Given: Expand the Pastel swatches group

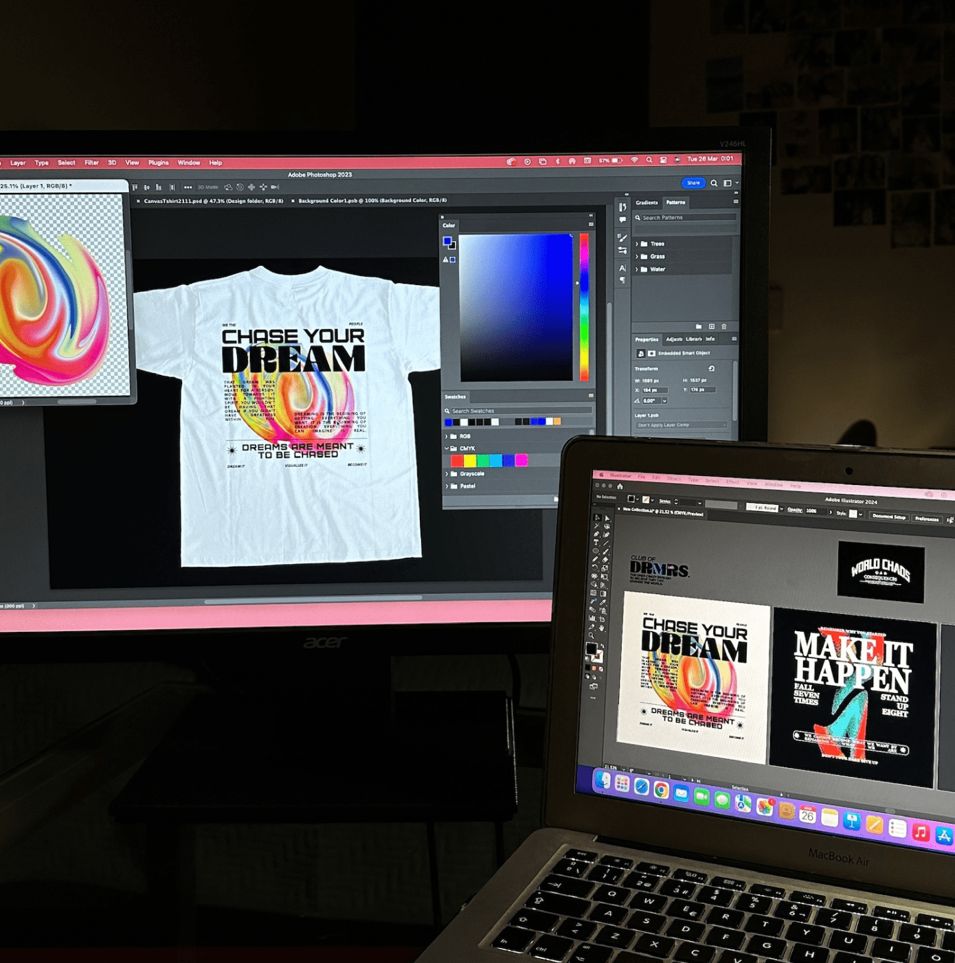Looking at the screenshot, I should tap(447, 486).
